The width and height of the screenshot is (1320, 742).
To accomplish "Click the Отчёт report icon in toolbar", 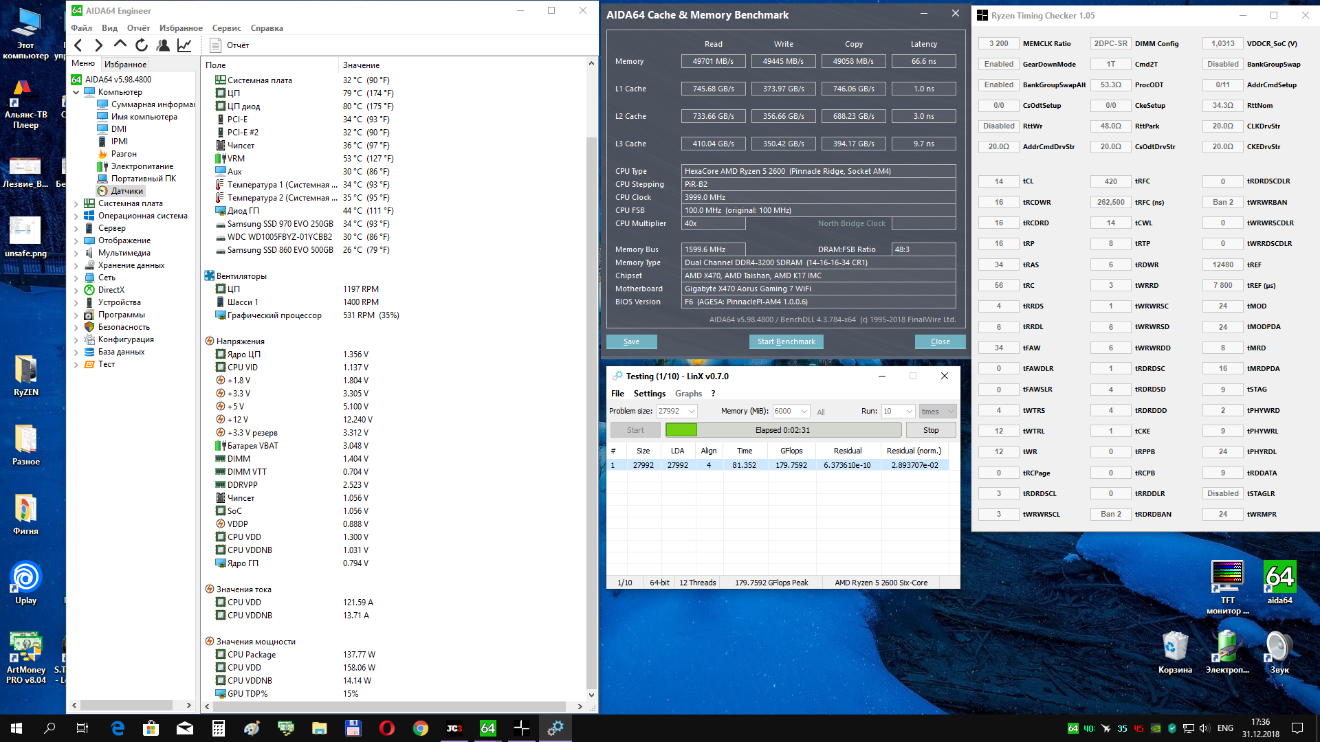I will 216,45.
